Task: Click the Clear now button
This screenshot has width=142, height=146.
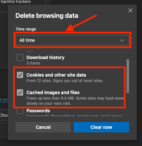Action: click(101, 127)
